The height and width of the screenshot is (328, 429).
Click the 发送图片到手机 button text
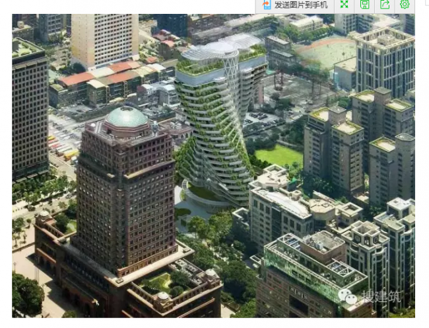301,5
